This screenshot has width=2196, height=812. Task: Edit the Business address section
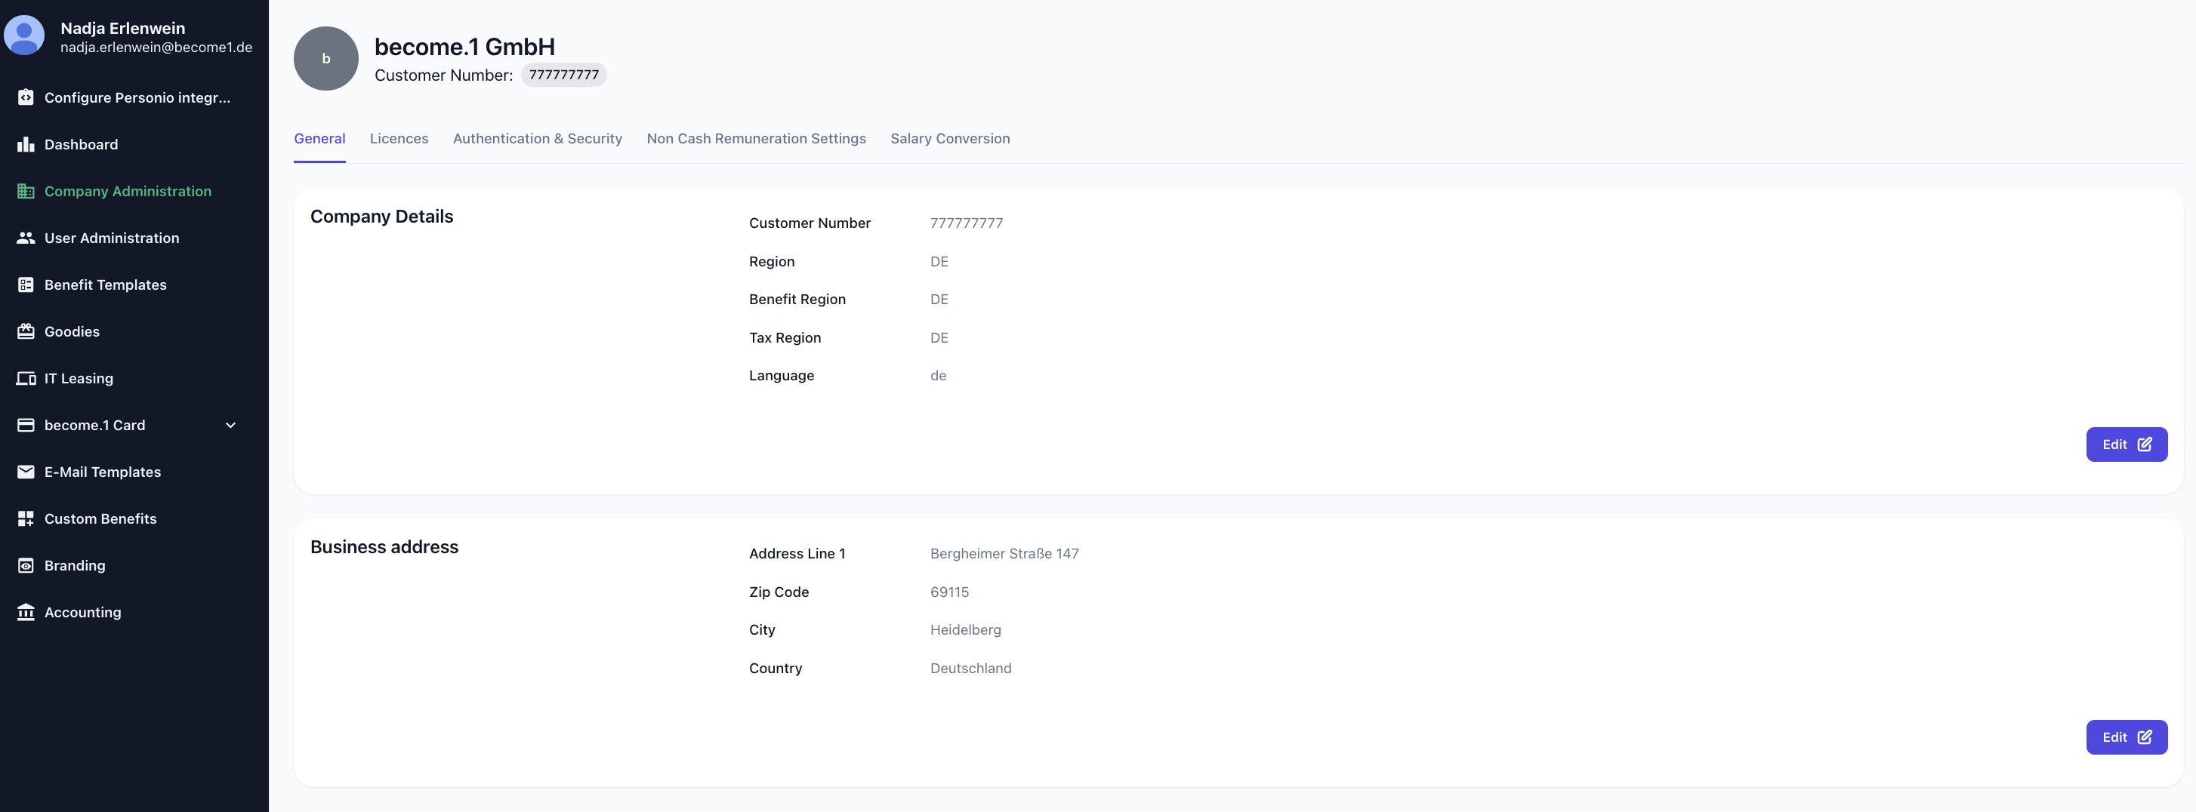[2126, 738]
